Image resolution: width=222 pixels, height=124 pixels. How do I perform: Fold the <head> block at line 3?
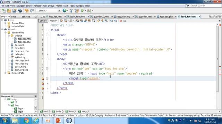(47, 35)
